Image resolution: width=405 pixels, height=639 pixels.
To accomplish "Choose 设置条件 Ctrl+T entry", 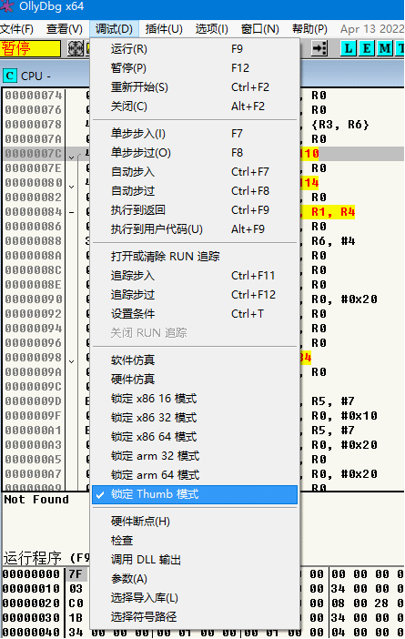I will (x=195, y=314).
